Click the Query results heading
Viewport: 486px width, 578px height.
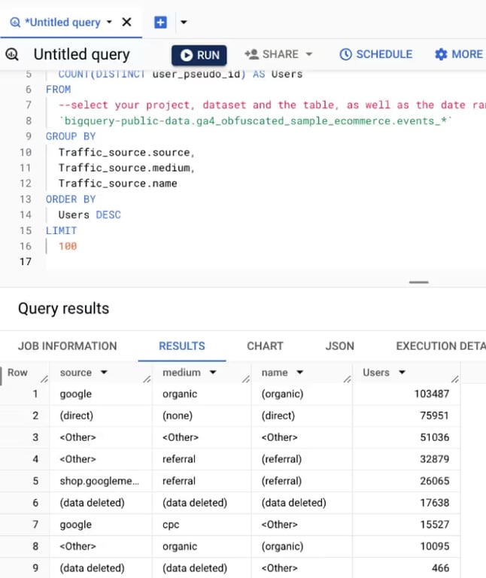(63, 309)
